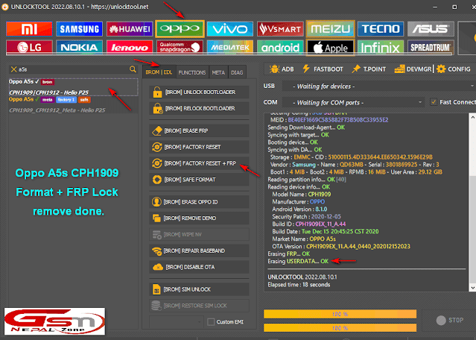The height and width of the screenshot is (340, 476).
Task: Click the search magnifier icon
Action: [133, 69]
